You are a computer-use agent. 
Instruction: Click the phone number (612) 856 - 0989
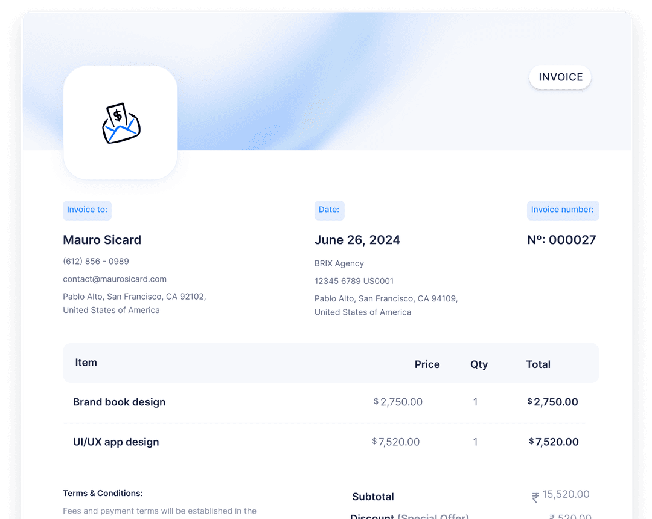coord(96,262)
